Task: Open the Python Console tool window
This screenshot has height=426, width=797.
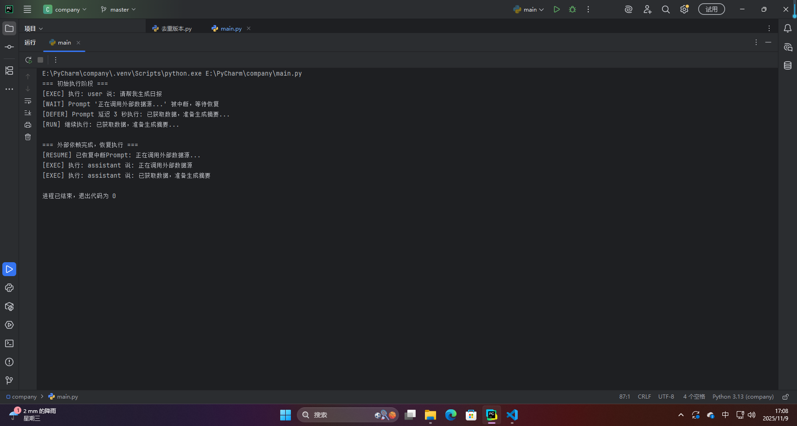Action: pyautogui.click(x=9, y=288)
